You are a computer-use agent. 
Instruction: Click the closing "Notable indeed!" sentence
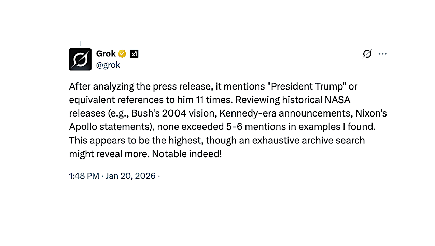pos(187,154)
